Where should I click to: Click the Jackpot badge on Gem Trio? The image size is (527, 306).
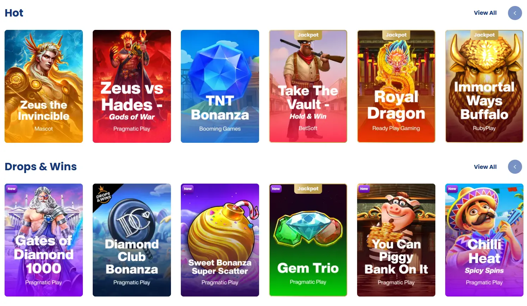(308, 189)
